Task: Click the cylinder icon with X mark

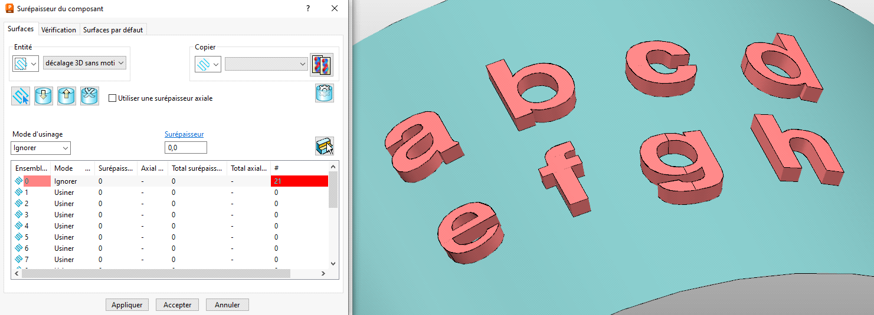Action: [90, 95]
